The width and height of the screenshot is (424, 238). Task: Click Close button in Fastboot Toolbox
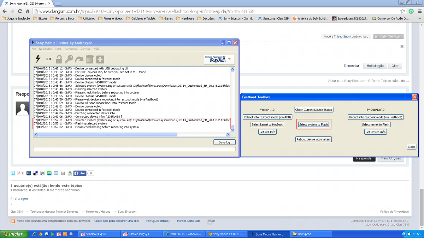[411, 147]
